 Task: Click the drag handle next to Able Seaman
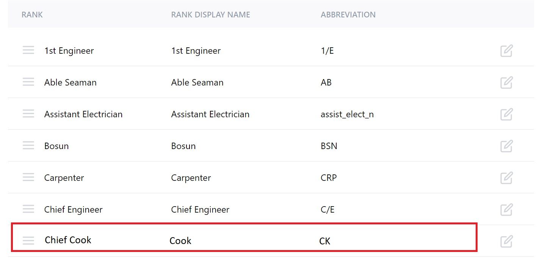point(28,82)
